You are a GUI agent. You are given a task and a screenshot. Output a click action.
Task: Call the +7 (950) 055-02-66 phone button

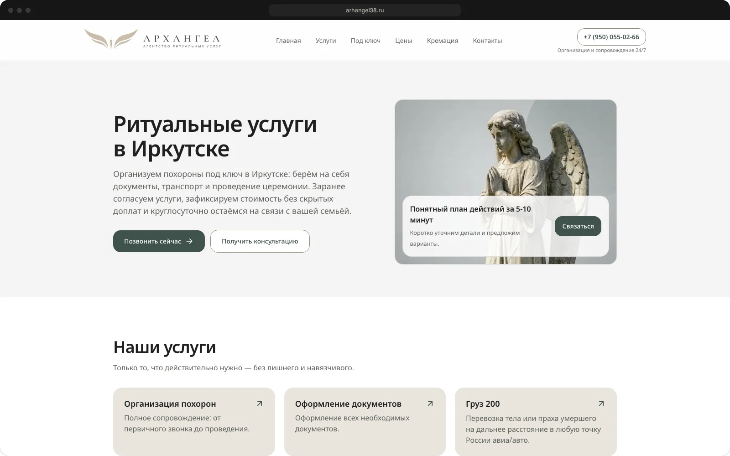[611, 37]
